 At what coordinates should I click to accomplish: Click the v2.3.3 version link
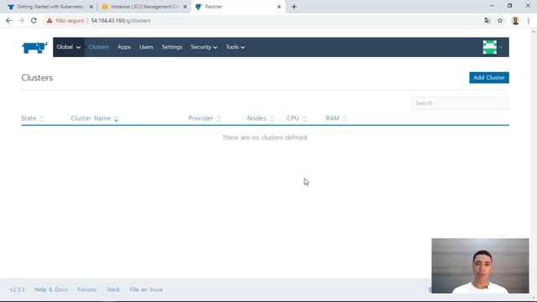[x=17, y=289]
